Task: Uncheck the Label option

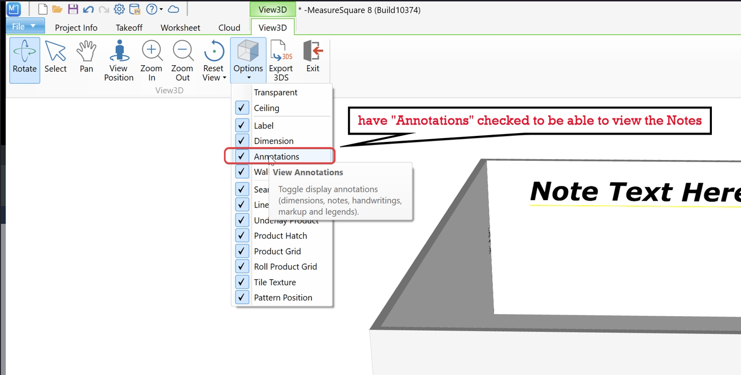Action: 242,125
